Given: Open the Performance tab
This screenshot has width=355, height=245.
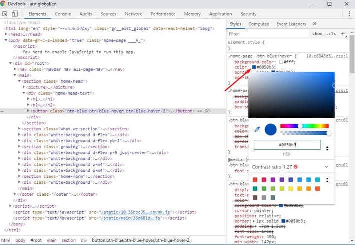Looking at the screenshot, I should tap(163, 14).
